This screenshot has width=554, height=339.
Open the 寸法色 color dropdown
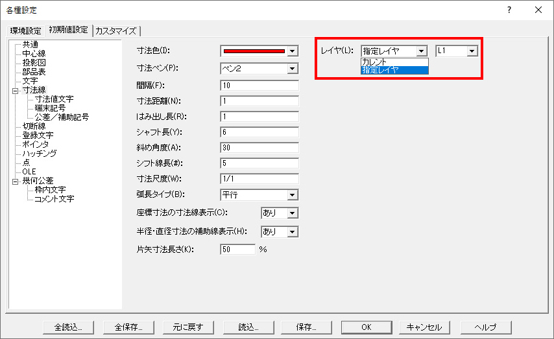293,51
